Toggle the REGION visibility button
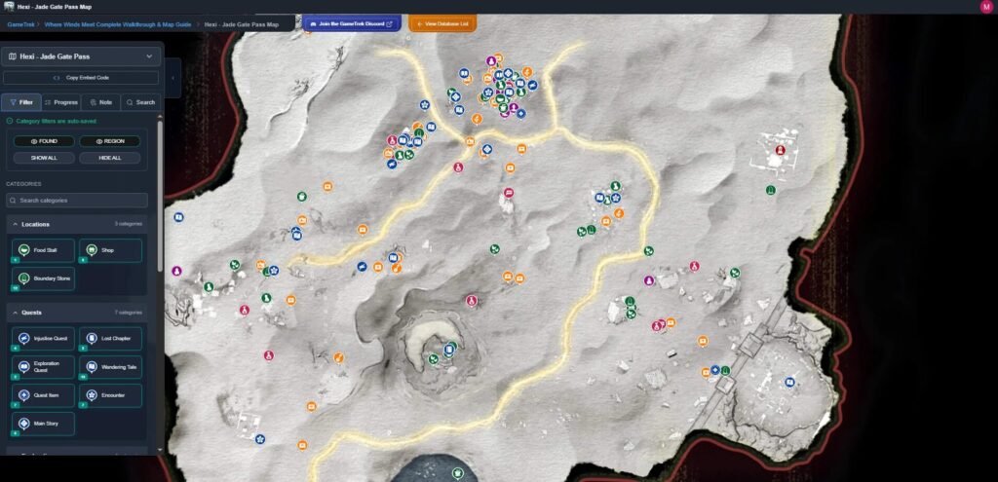Viewport: 998px width, 482px height. click(110, 141)
